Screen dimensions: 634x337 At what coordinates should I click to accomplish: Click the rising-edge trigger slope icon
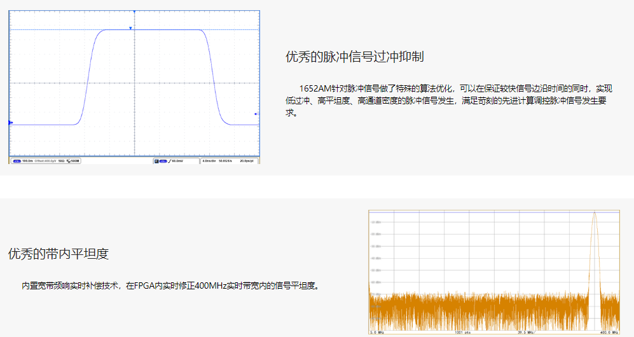pyautogui.click(x=169, y=161)
